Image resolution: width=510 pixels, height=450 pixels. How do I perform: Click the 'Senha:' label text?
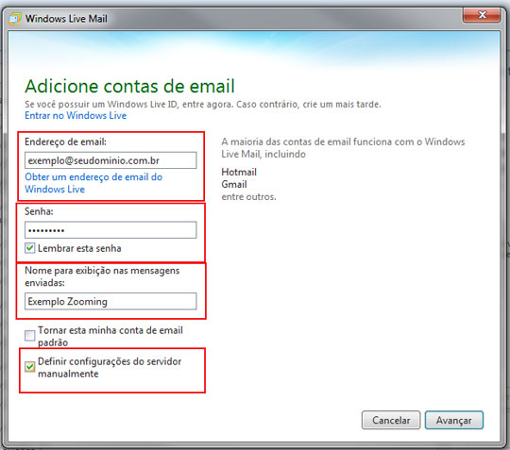click(39, 211)
